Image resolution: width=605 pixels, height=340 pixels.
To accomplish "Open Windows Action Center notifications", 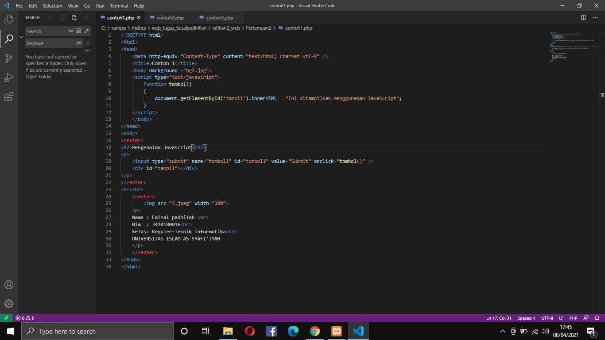I will tap(591, 331).
